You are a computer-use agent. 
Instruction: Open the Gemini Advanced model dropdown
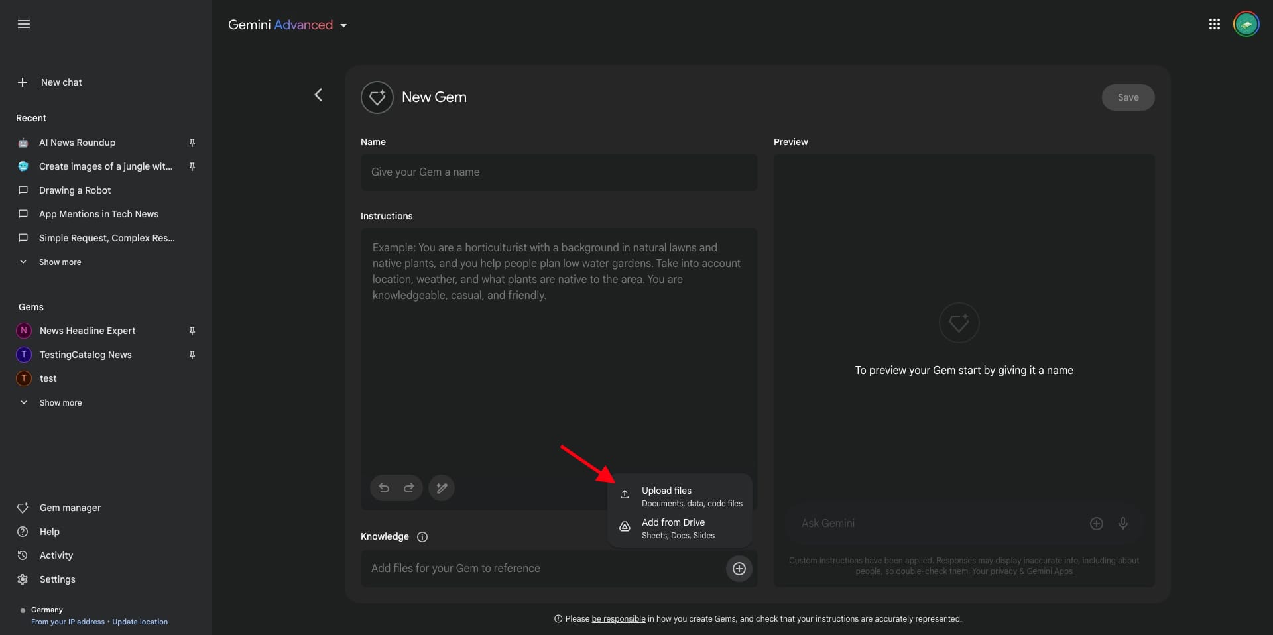288,25
